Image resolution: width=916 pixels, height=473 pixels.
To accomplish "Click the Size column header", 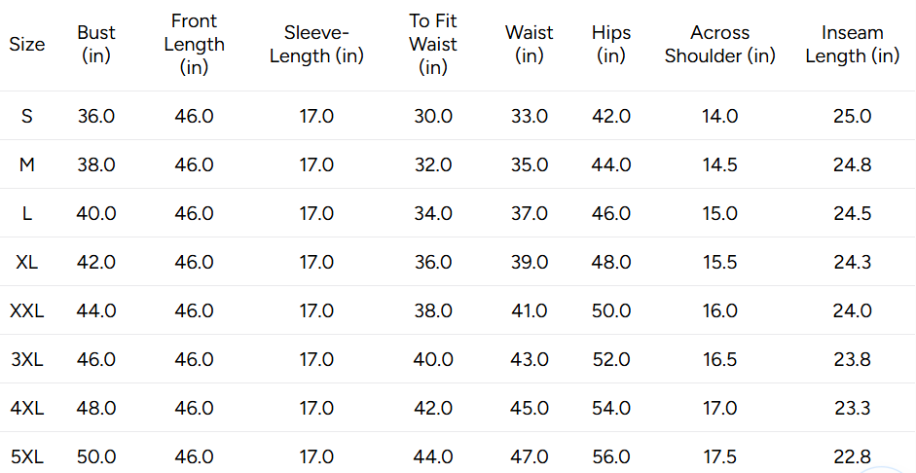I will click(27, 44).
